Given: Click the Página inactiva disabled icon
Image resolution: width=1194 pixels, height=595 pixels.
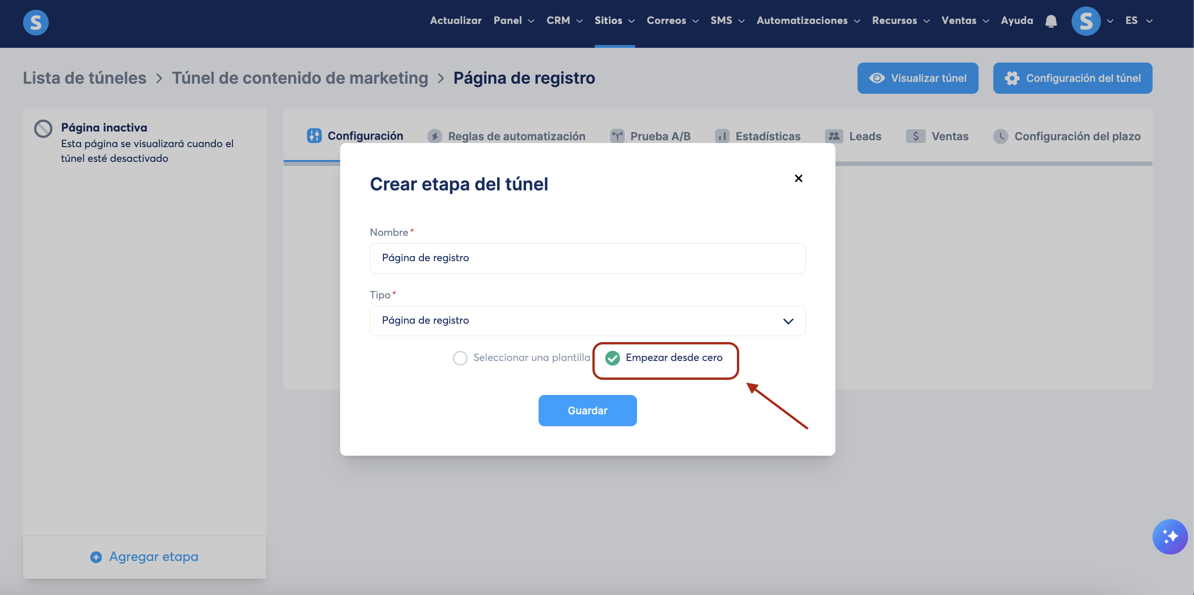Looking at the screenshot, I should tap(43, 129).
